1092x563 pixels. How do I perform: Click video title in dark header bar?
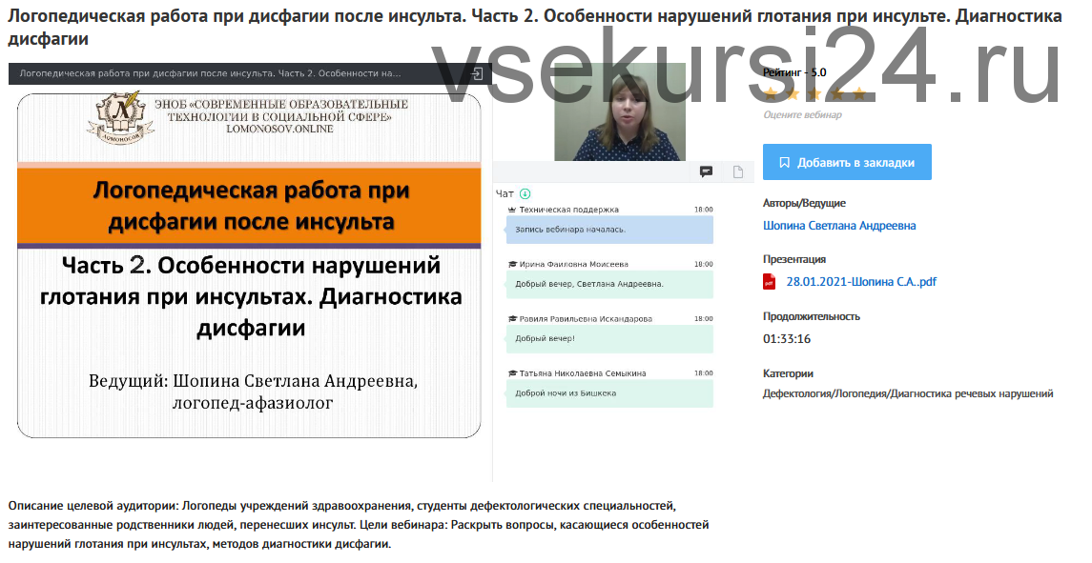coord(211,73)
